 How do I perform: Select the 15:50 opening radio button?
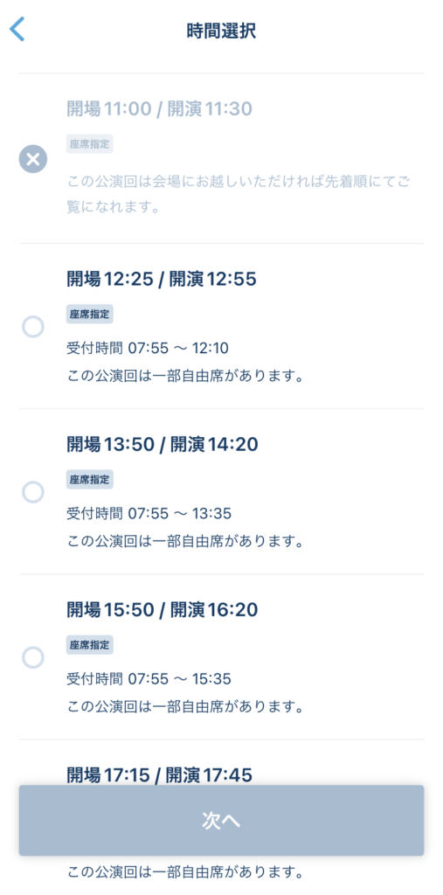(x=33, y=657)
